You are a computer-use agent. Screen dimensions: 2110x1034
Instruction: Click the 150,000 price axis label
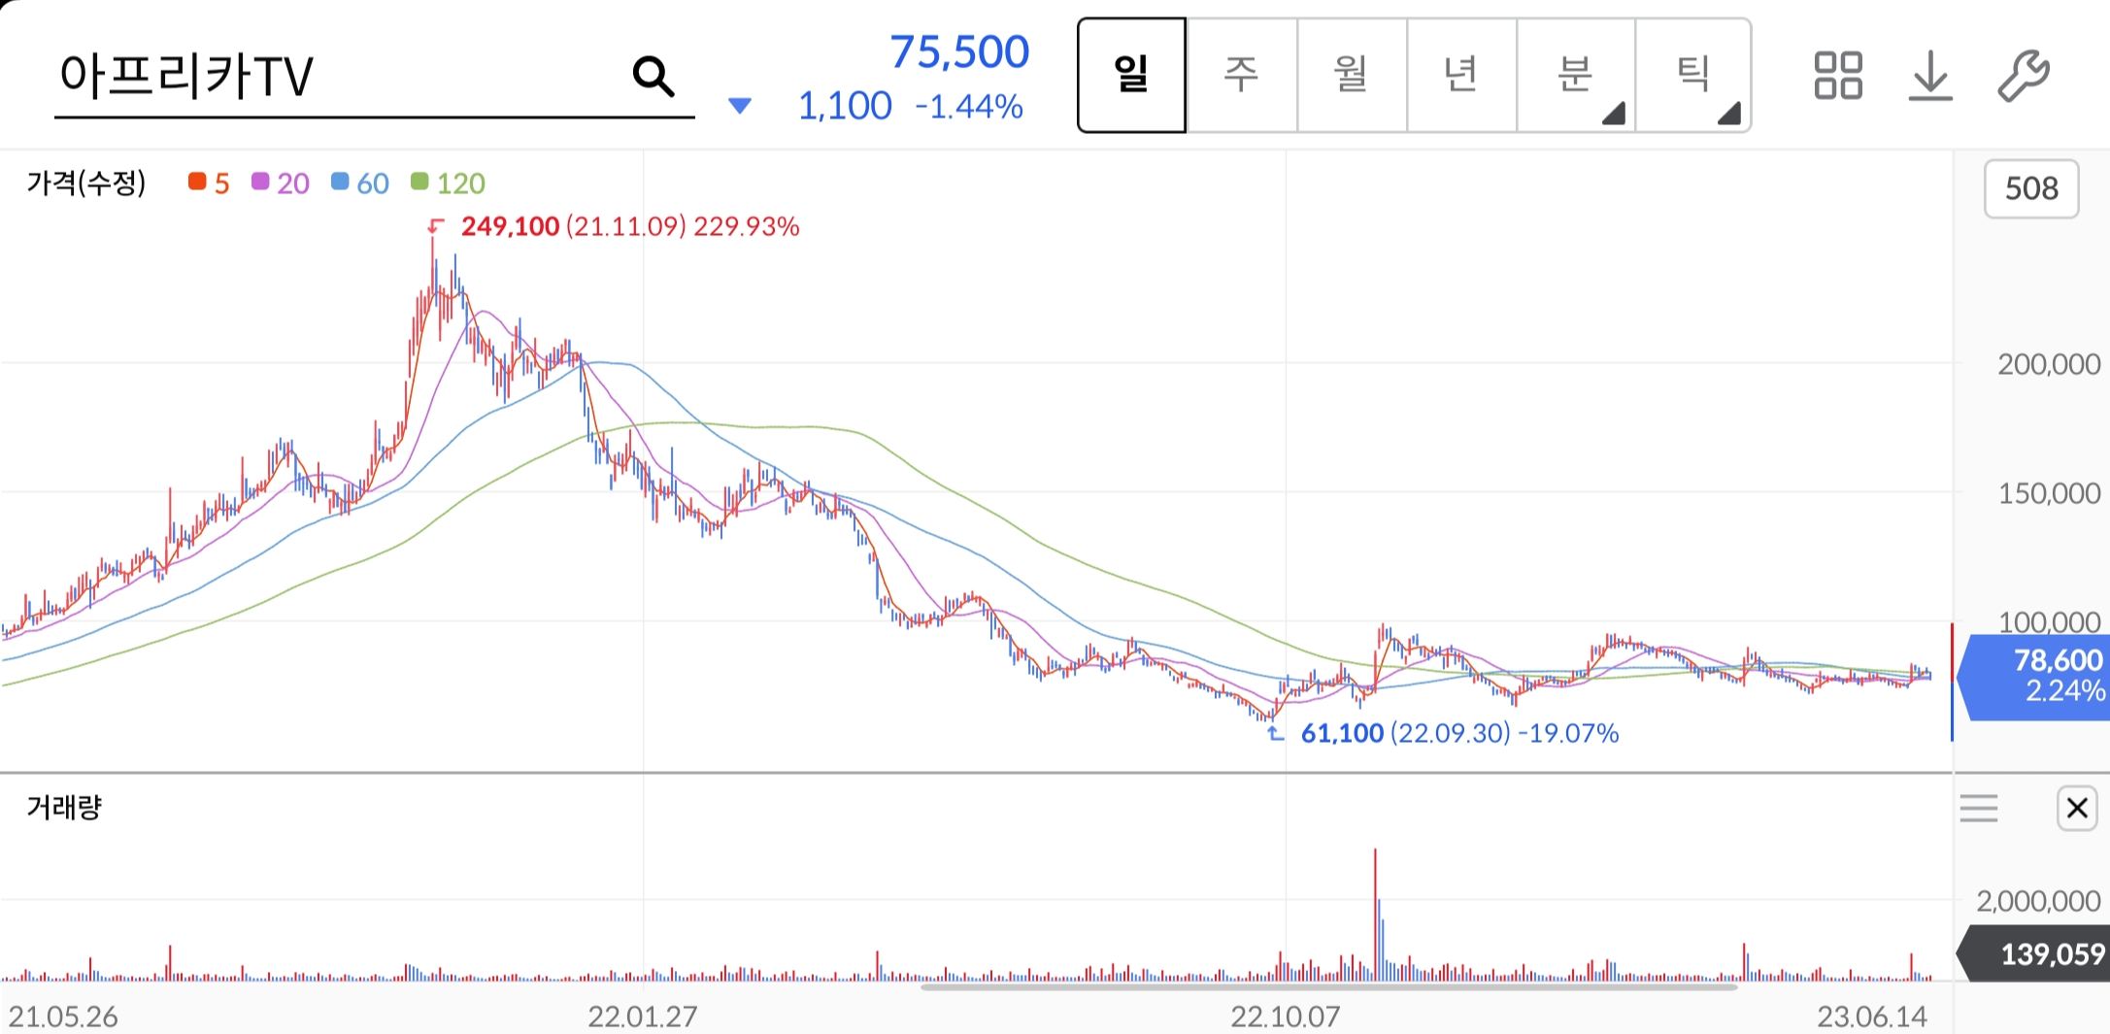[2049, 493]
